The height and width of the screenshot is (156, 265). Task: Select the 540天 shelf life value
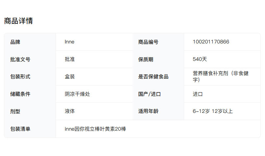click(x=200, y=59)
